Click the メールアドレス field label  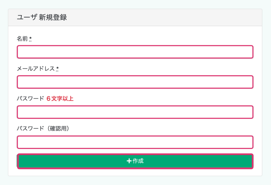36,69
